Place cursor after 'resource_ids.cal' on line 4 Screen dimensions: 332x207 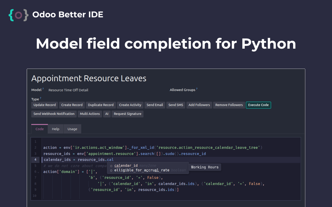(114, 160)
